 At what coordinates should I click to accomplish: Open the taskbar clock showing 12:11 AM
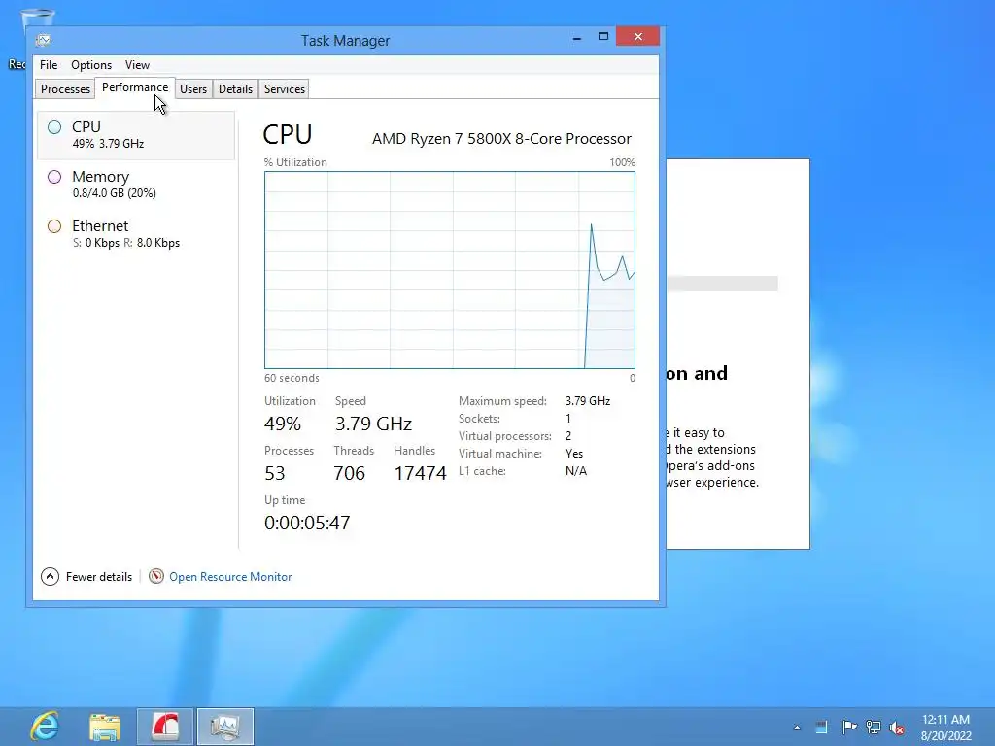[x=945, y=727]
